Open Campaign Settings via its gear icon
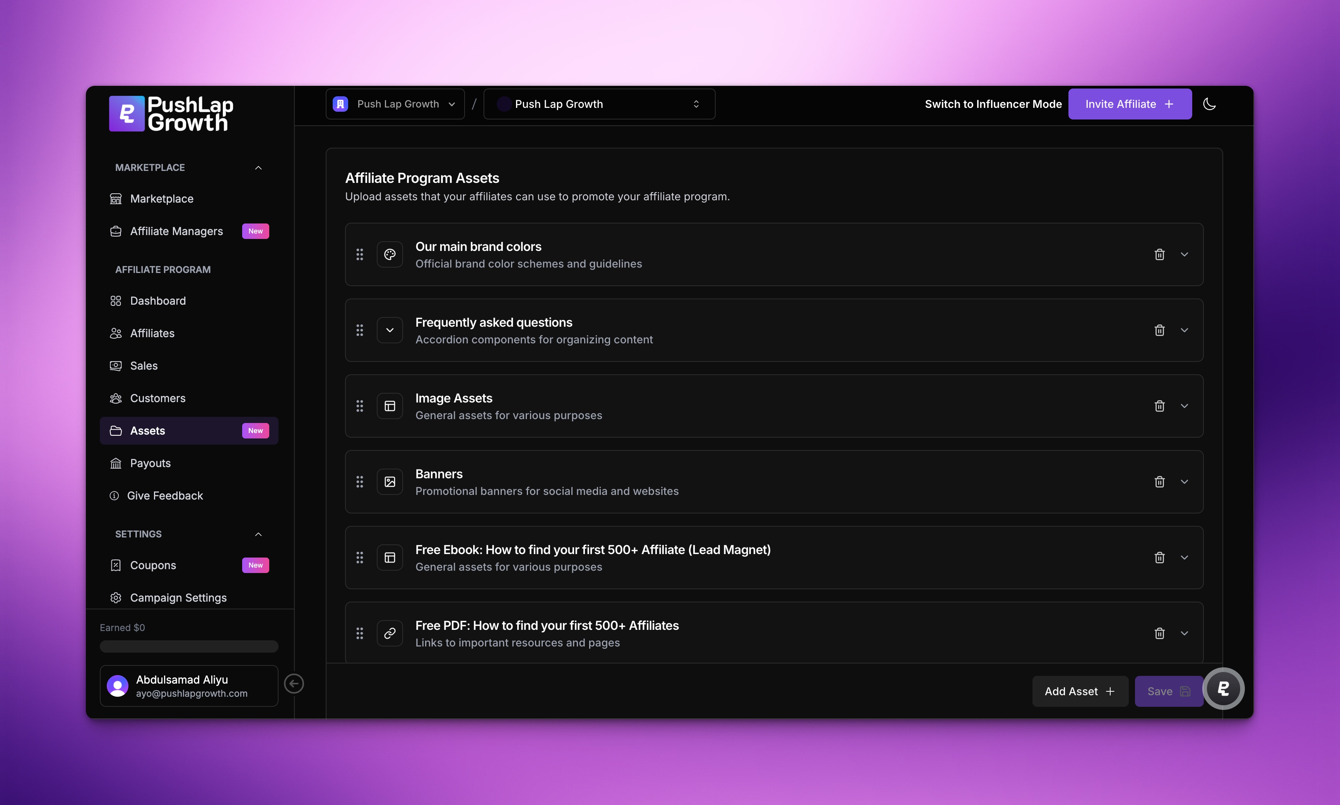This screenshot has height=805, width=1340. (x=116, y=597)
